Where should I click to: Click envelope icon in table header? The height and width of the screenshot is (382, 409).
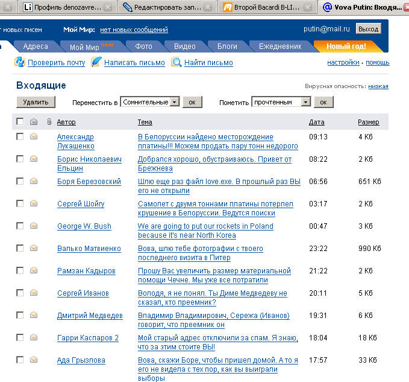[33, 122]
